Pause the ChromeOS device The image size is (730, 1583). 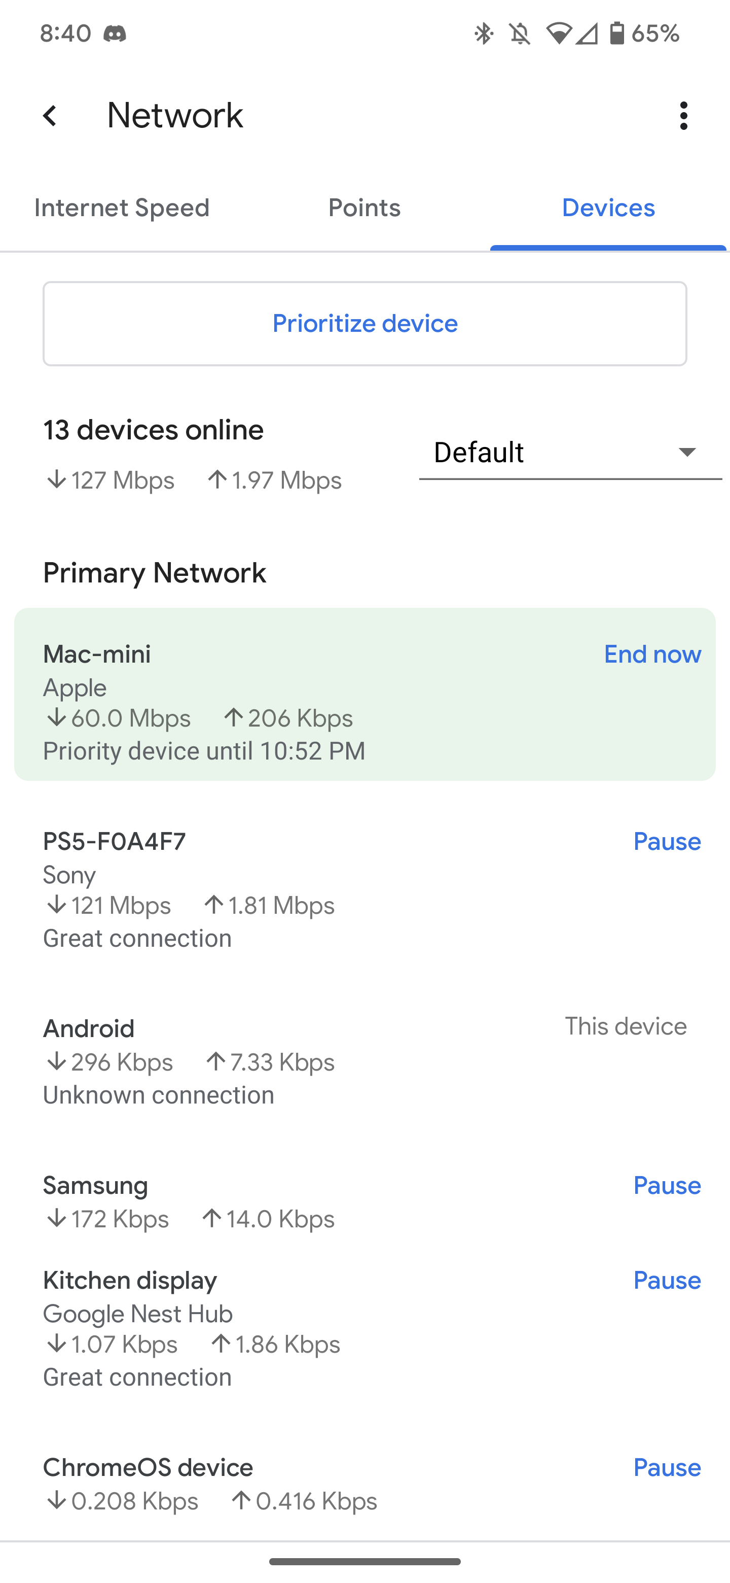(x=667, y=1467)
